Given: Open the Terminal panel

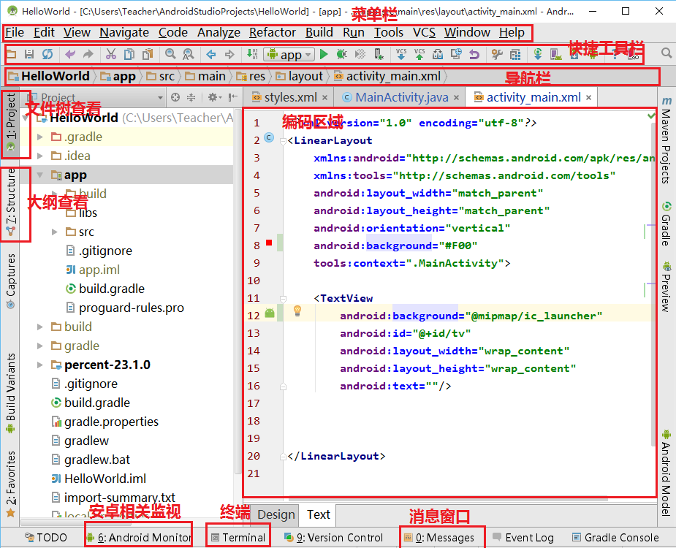Looking at the screenshot, I should pyautogui.click(x=238, y=538).
